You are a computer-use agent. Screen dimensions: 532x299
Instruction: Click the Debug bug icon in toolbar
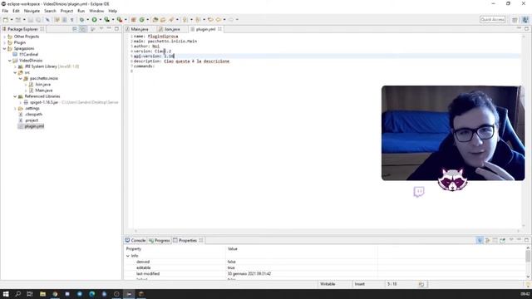tap(81, 20)
